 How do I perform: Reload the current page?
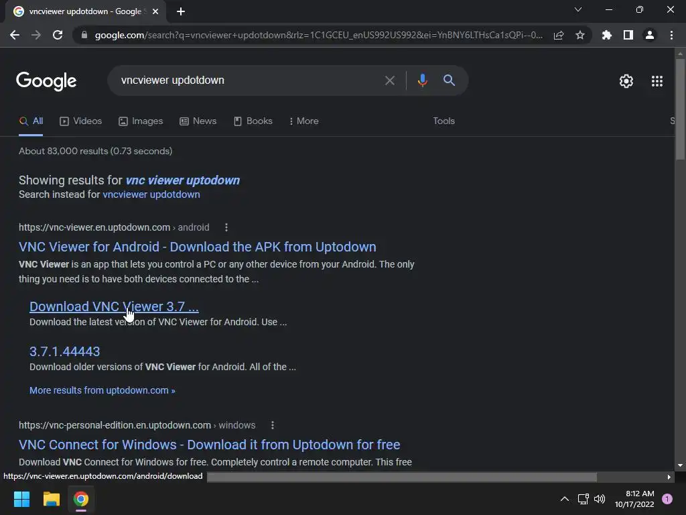pos(58,35)
